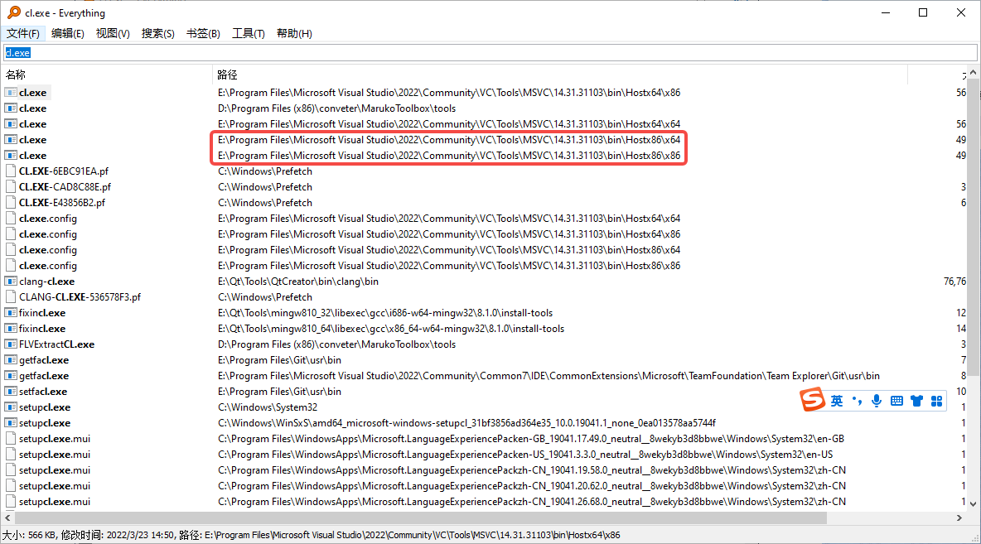Screen dimensions: 981x544
Task: Click the horizontal scrollbar right arrow
Action: (959, 518)
